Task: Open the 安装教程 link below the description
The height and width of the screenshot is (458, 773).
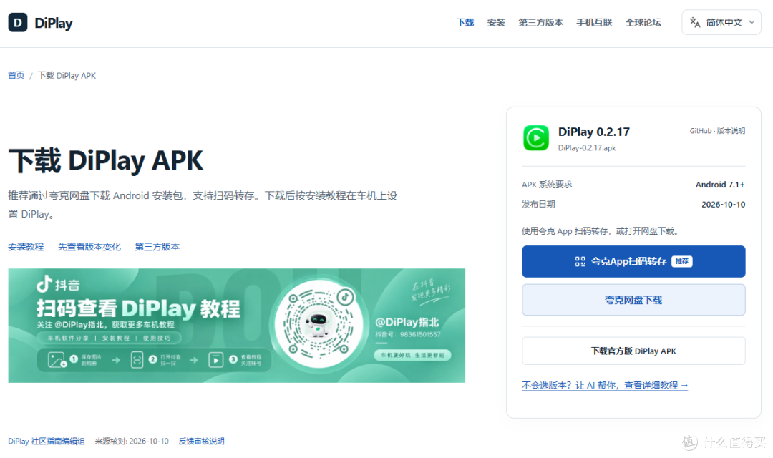Action: pos(26,247)
